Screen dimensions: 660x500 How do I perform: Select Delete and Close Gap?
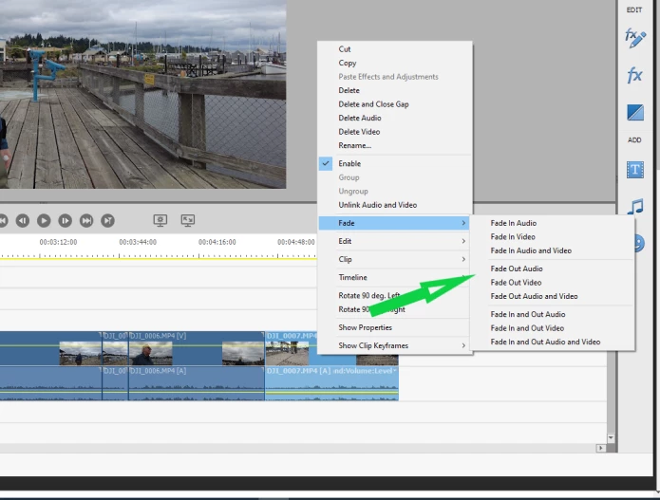[373, 104]
